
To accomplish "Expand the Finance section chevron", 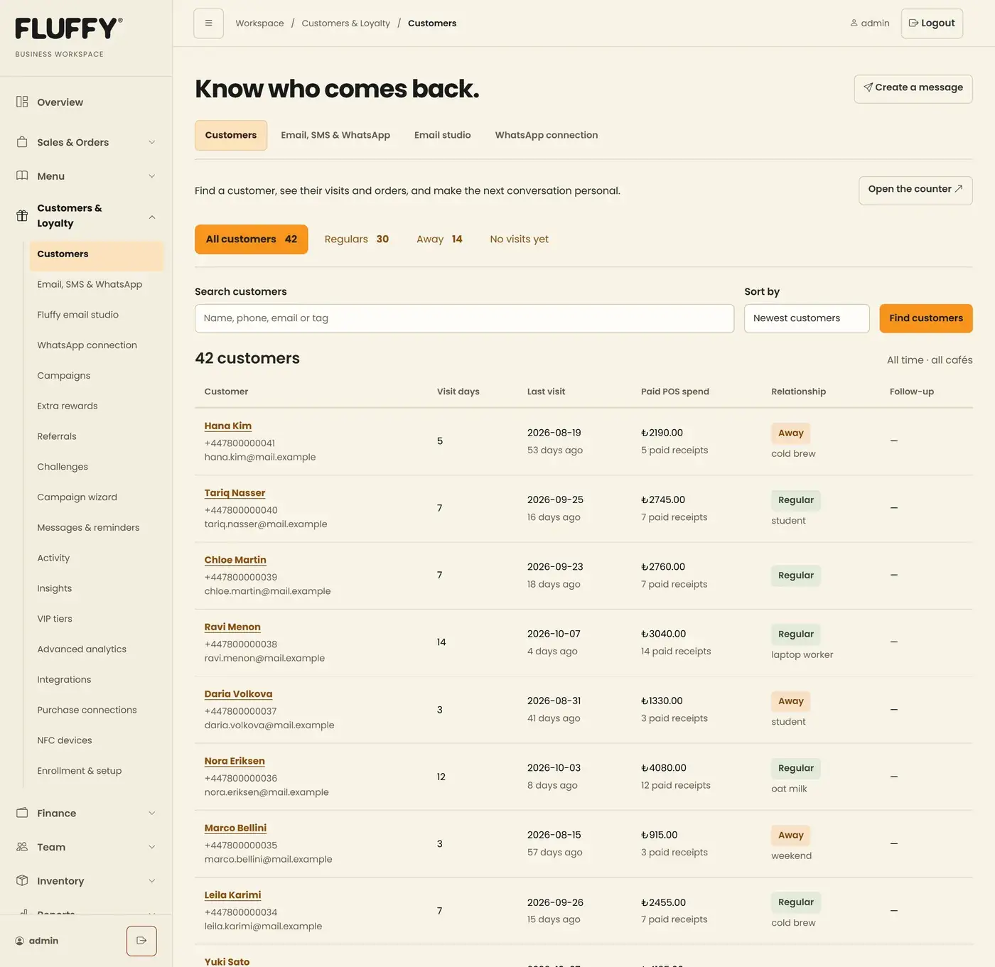I will click(x=151, y=813).
